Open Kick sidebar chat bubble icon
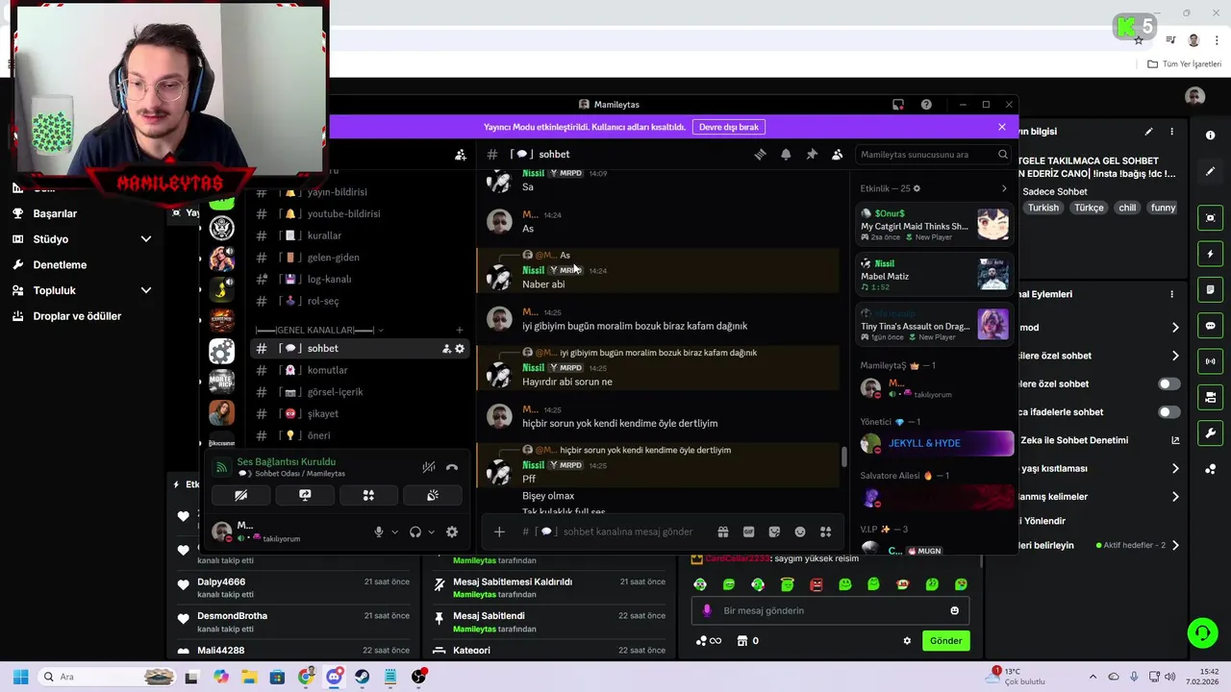Image resolution: width=1231 pixels, height=692 pixels. point(1210,326)
